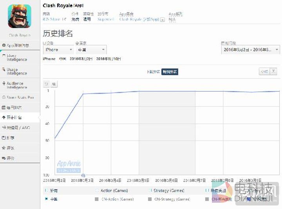Click the App info circle icon in sidebar

click(4, 45)
